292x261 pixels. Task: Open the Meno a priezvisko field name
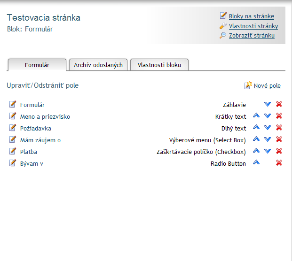45,116
